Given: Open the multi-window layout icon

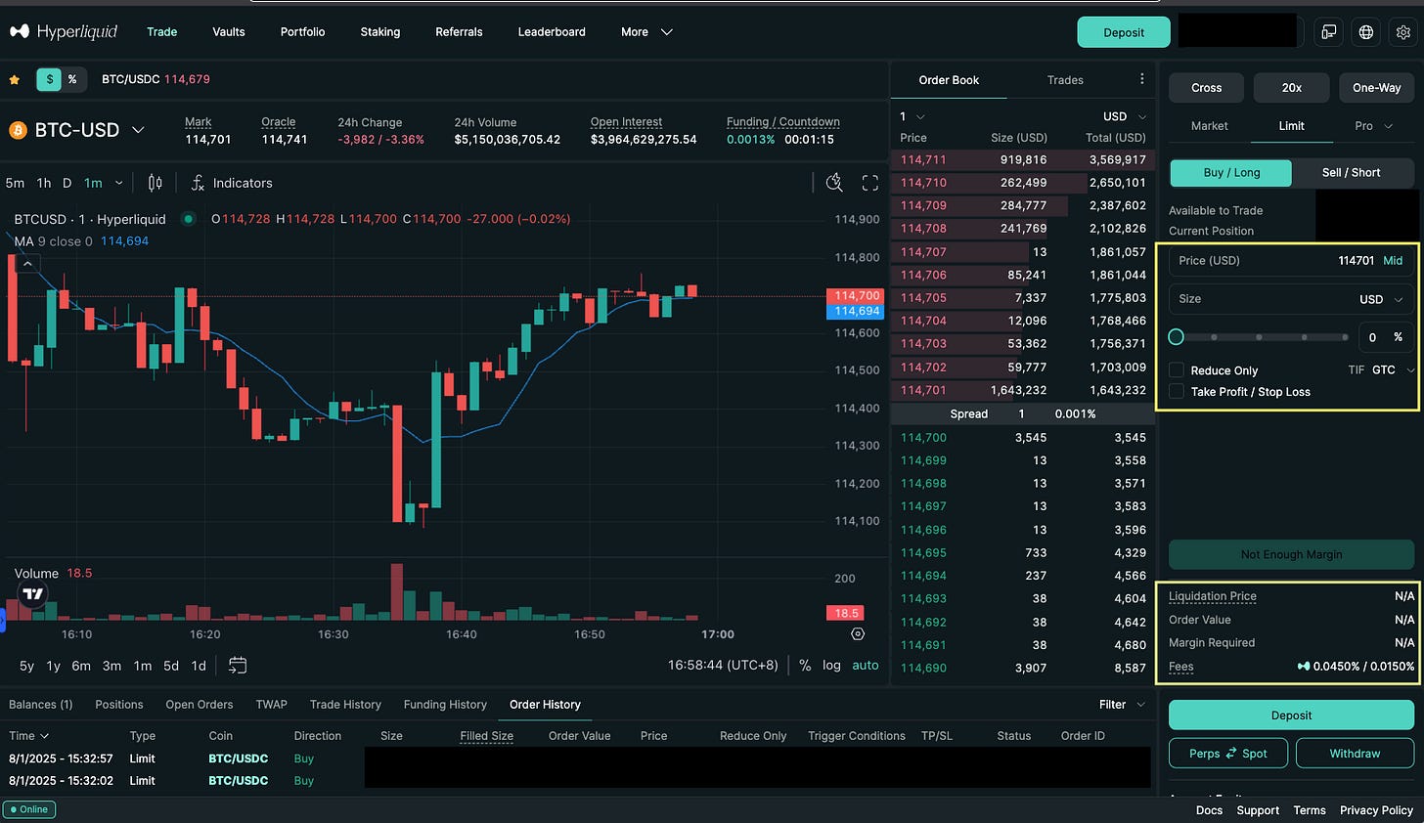Looking at the screenshot, I should click(1329, 32).
